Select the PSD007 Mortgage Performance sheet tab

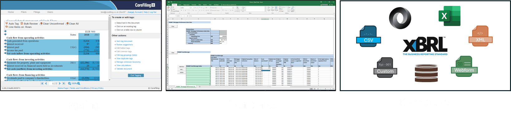pyautogui.click(x=185, y=86)
